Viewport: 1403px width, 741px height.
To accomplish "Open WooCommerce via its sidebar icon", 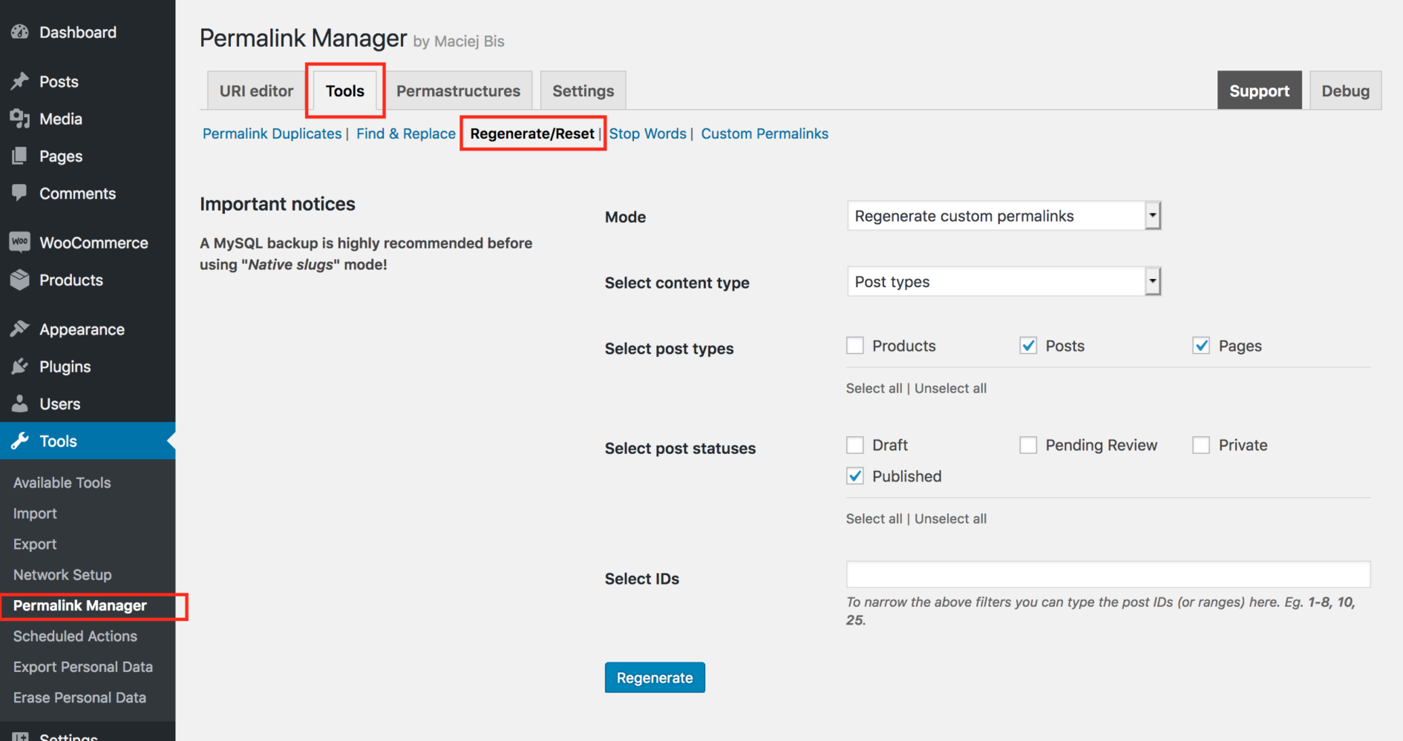I will [20, 242].
